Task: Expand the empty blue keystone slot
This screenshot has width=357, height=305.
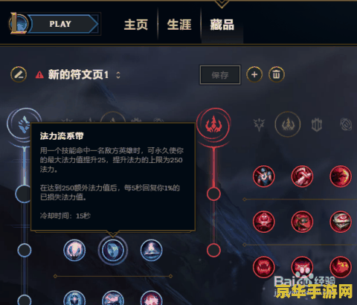Action: pyautogui.click(x=23, y=193)
